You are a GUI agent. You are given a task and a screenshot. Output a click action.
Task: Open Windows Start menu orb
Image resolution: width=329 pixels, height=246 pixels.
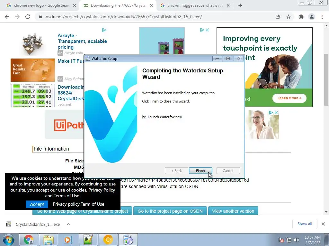(x=9, y=240)
